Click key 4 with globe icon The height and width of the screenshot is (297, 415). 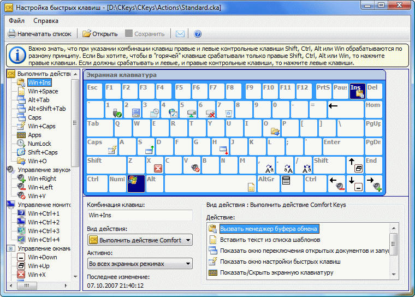[x=169, y=109]
